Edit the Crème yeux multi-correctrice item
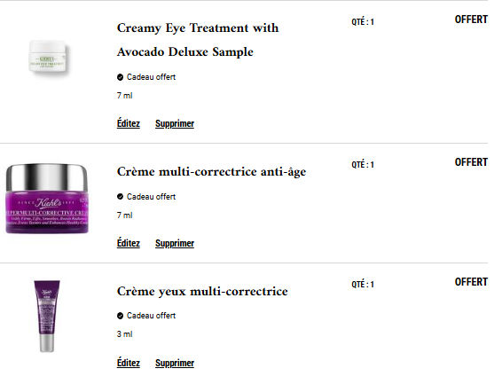502x392 pixels. pos(129,363)
